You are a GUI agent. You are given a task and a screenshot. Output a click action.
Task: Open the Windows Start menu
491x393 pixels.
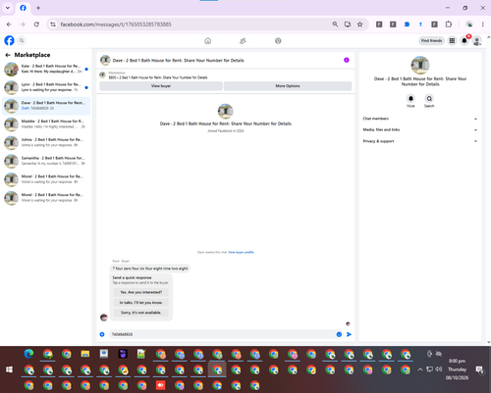pyautogui.click(x=9, y=369)
